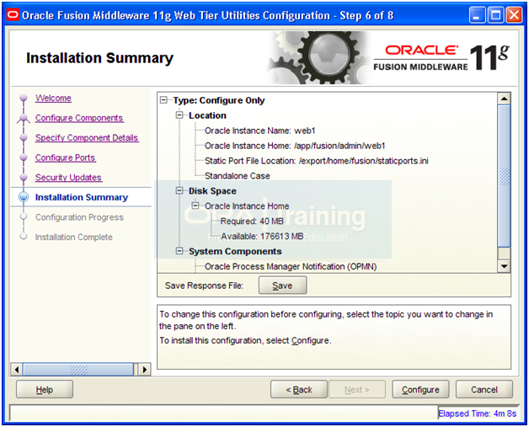Select Installation Summary step in sidebar
Image resolution: width=529 pixels, height=427 pixels.
coord(82,197)
